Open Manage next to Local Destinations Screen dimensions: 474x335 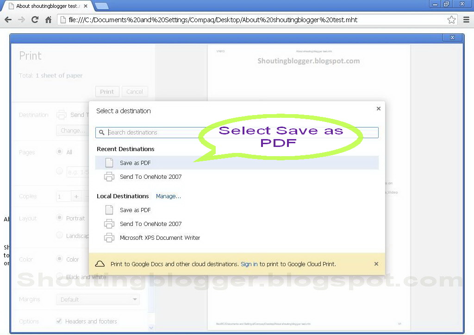coord(168,196)
